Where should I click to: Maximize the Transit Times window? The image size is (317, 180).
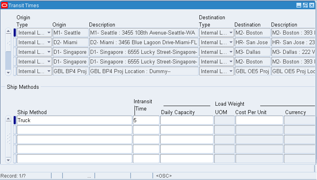[305, 6]
